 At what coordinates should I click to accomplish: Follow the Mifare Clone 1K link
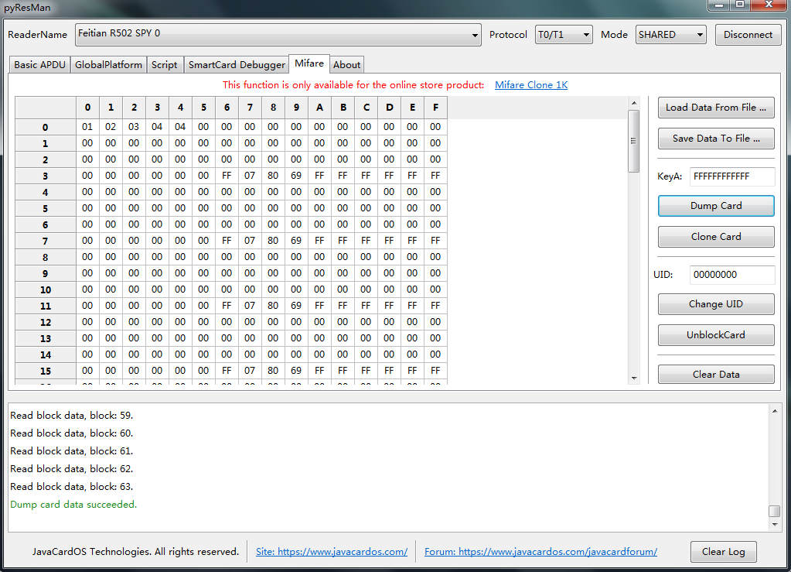pyautogui.click(x=531, y=85)
